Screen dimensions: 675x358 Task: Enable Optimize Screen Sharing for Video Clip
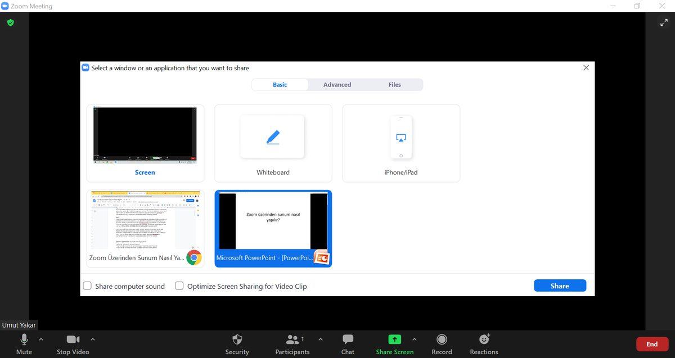coord(179,286)
